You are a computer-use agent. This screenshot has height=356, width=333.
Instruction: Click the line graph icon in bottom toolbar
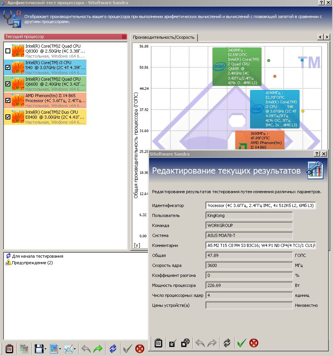click(x=68, y=348)
